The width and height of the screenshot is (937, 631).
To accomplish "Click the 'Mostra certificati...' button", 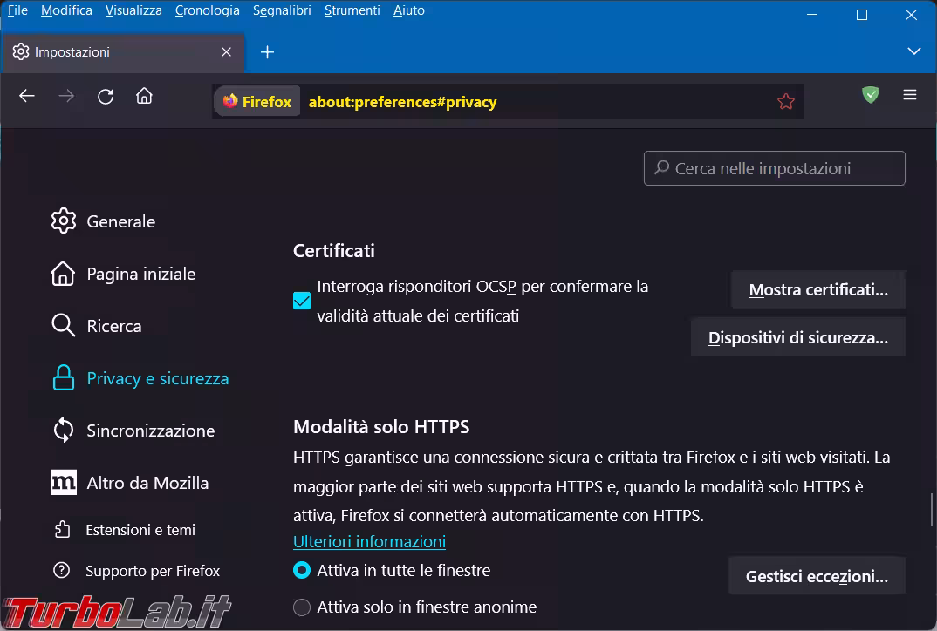I will point(817,291).
